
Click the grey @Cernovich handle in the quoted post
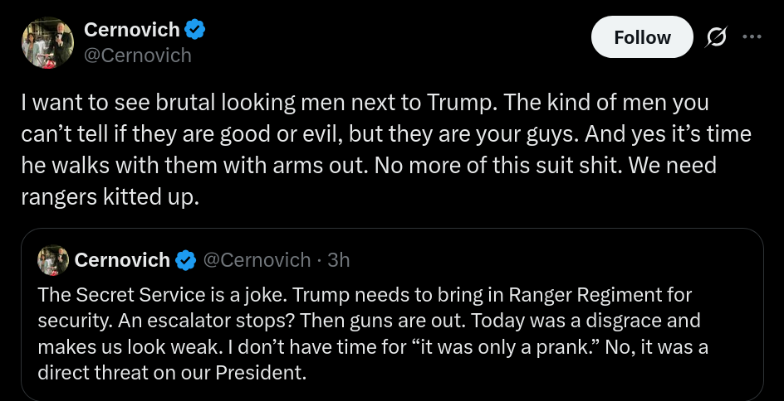coord(257,260)
